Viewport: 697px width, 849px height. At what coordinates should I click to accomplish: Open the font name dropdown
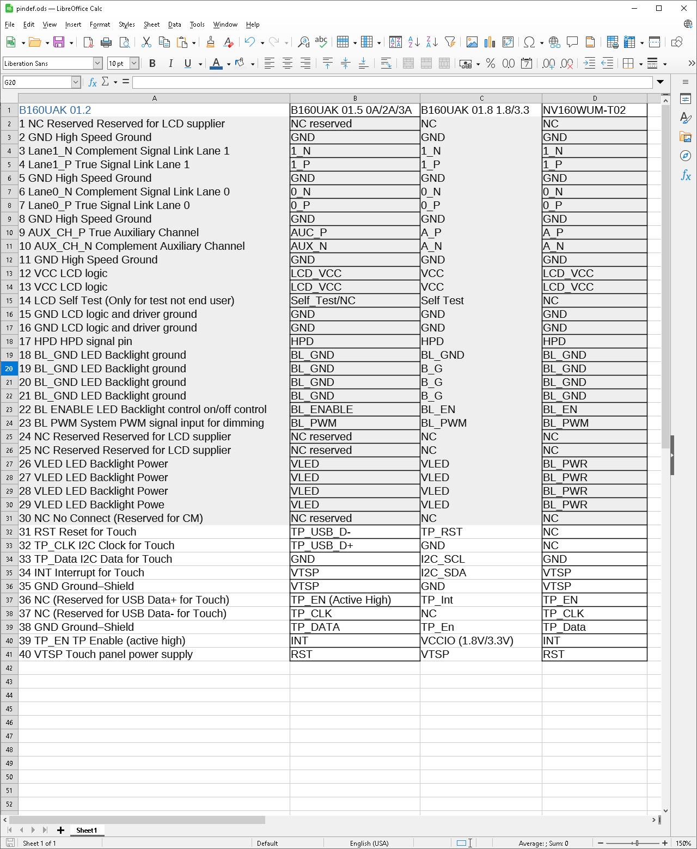97,64
